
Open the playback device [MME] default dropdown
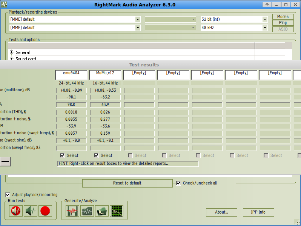tap(138, 19)
